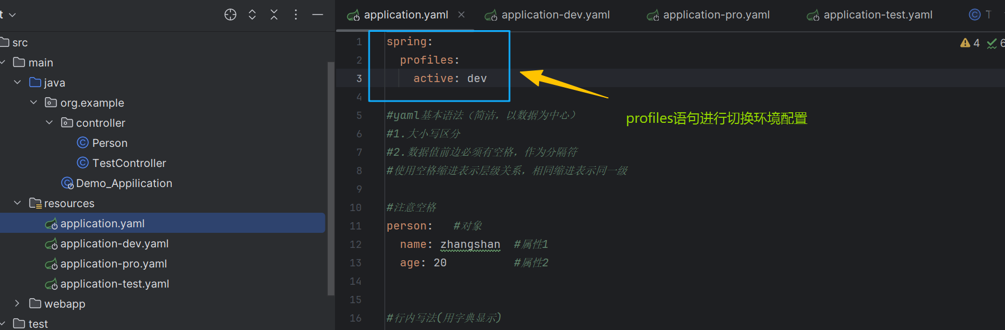Select the resources folder
This screenshot has width=1005, height=330.
click(69, 203)
